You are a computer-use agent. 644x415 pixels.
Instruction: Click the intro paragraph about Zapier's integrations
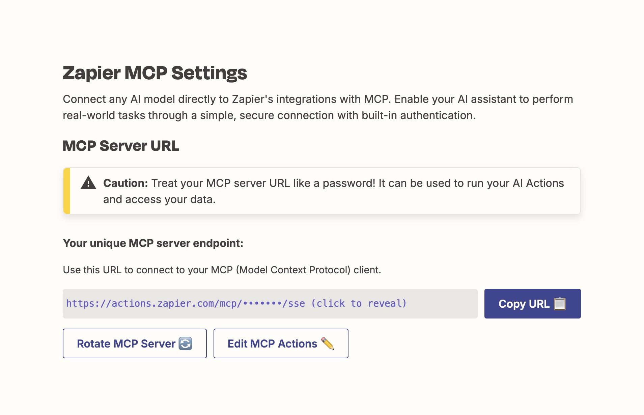click(x=317, y=107)
